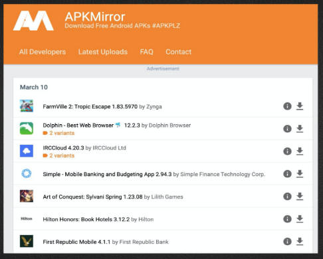
Task: Download Simple Mobile Banking and Budgeting App
Action: 300,174
